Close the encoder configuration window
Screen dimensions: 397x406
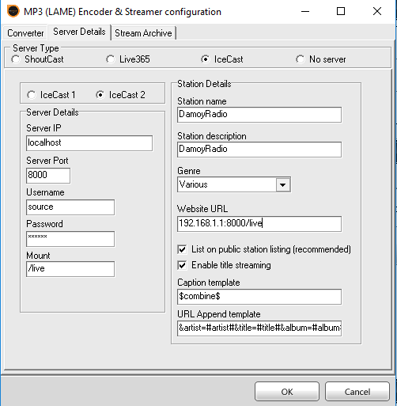[377, 11]
